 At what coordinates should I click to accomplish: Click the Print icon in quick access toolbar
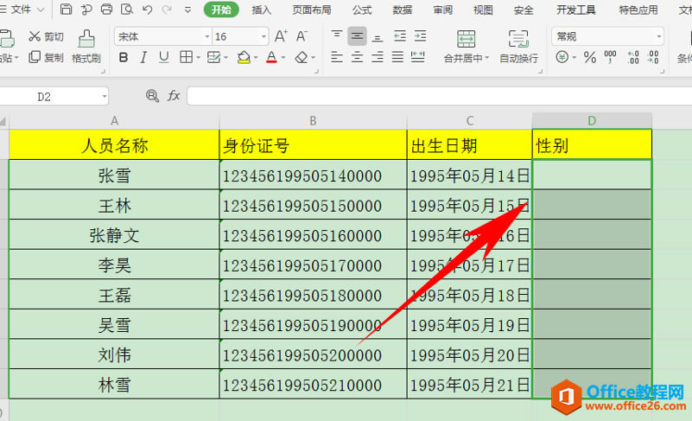(106, 10)
